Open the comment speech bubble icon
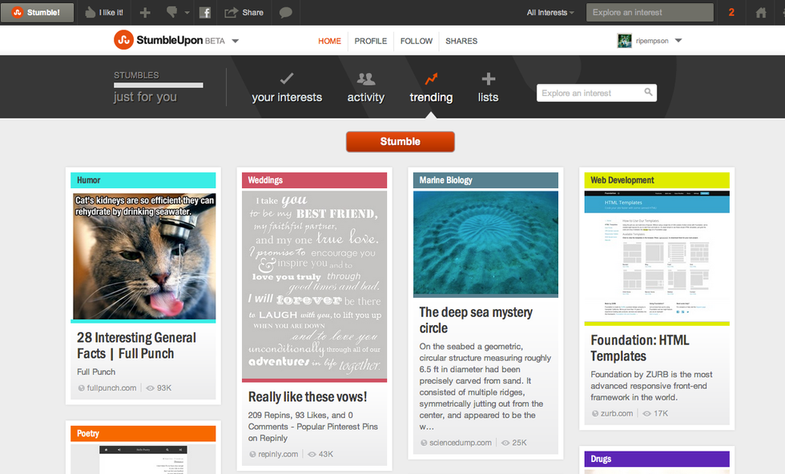 pos(285,13)
